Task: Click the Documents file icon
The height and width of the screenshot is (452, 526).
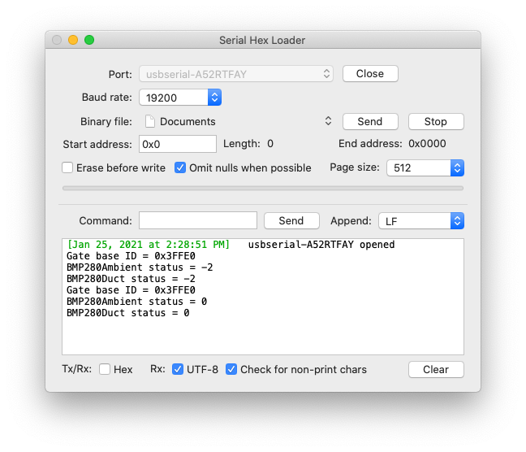Action: pos(150,121)
